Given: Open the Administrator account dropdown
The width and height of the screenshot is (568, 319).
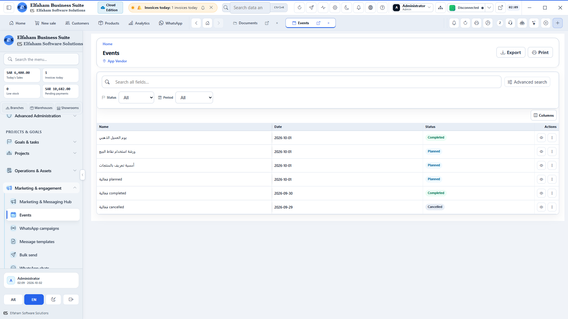Looking at the screenshot, I should [413, 8].
